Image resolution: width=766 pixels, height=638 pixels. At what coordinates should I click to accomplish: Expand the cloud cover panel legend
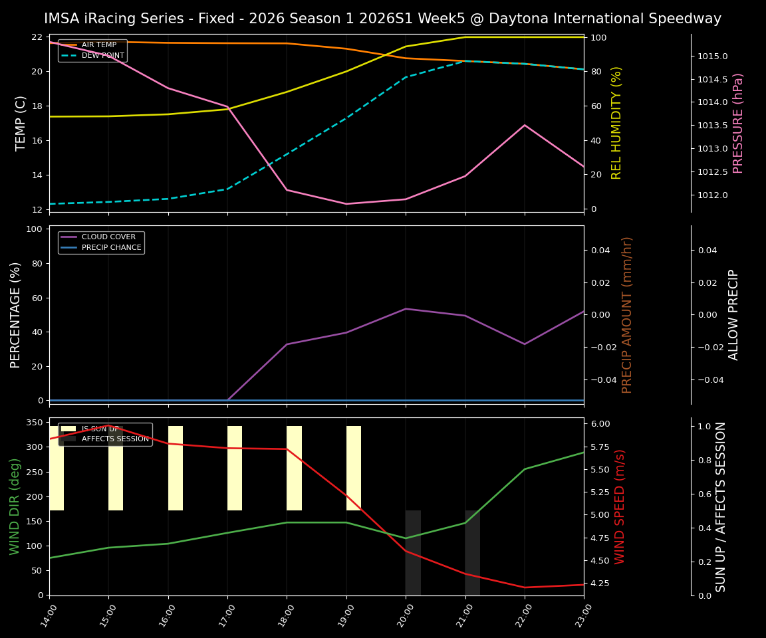pos(101,241)
